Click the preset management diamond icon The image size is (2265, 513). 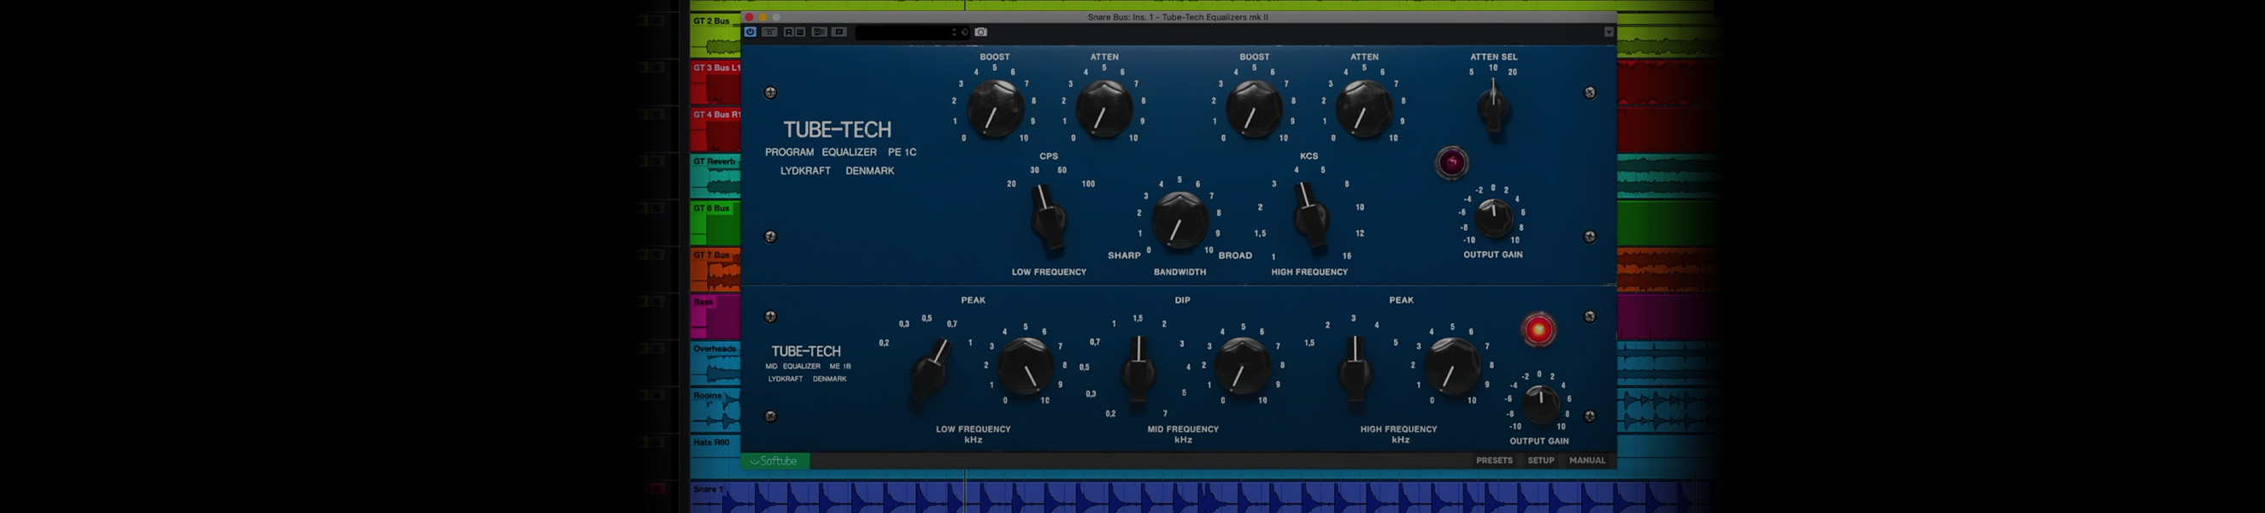click(965, 32)
